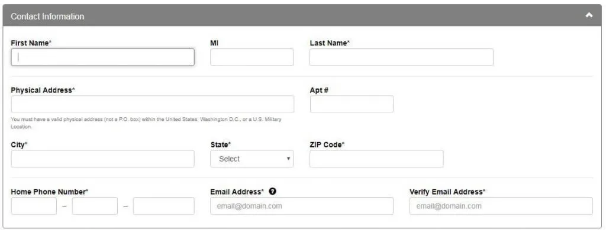
Task: Click the Home Phone Number label
Action: click(50, 192)
